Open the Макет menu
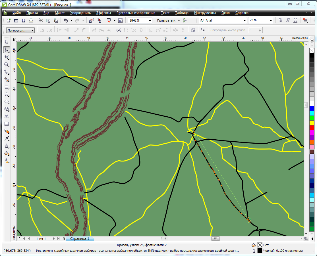Viewport: 317px width, 256px height. [60, 13]
